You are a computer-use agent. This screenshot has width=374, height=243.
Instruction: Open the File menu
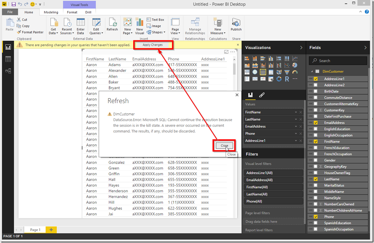(10, 12)
